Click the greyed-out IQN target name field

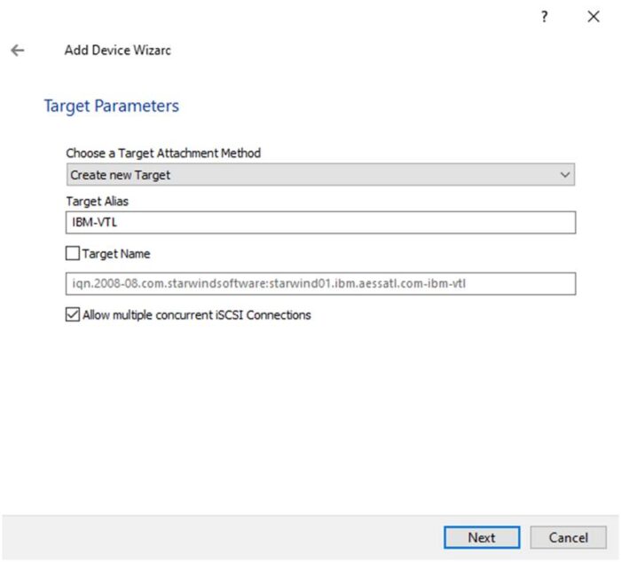coord(319,283)
